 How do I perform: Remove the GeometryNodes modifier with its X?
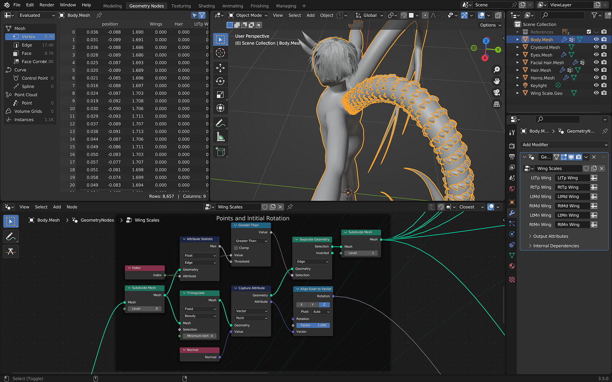tap(594, 157)
